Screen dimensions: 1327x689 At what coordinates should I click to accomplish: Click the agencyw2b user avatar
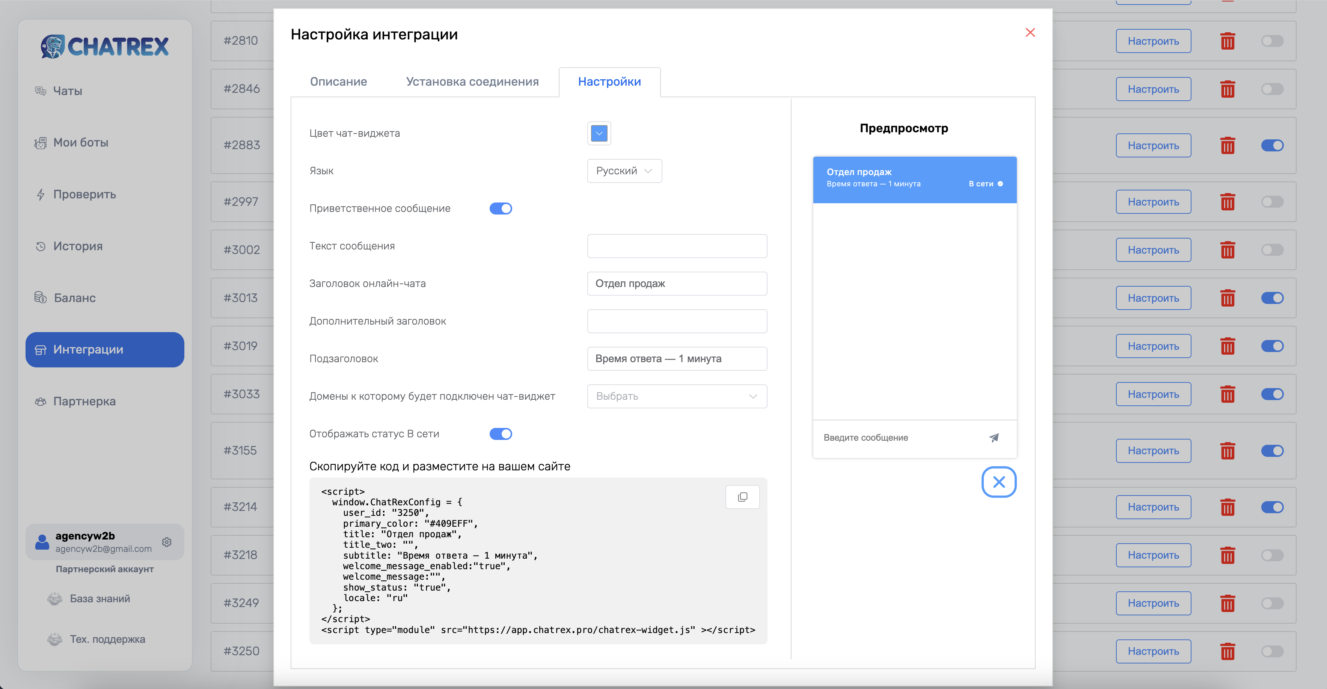coord(42,542)
